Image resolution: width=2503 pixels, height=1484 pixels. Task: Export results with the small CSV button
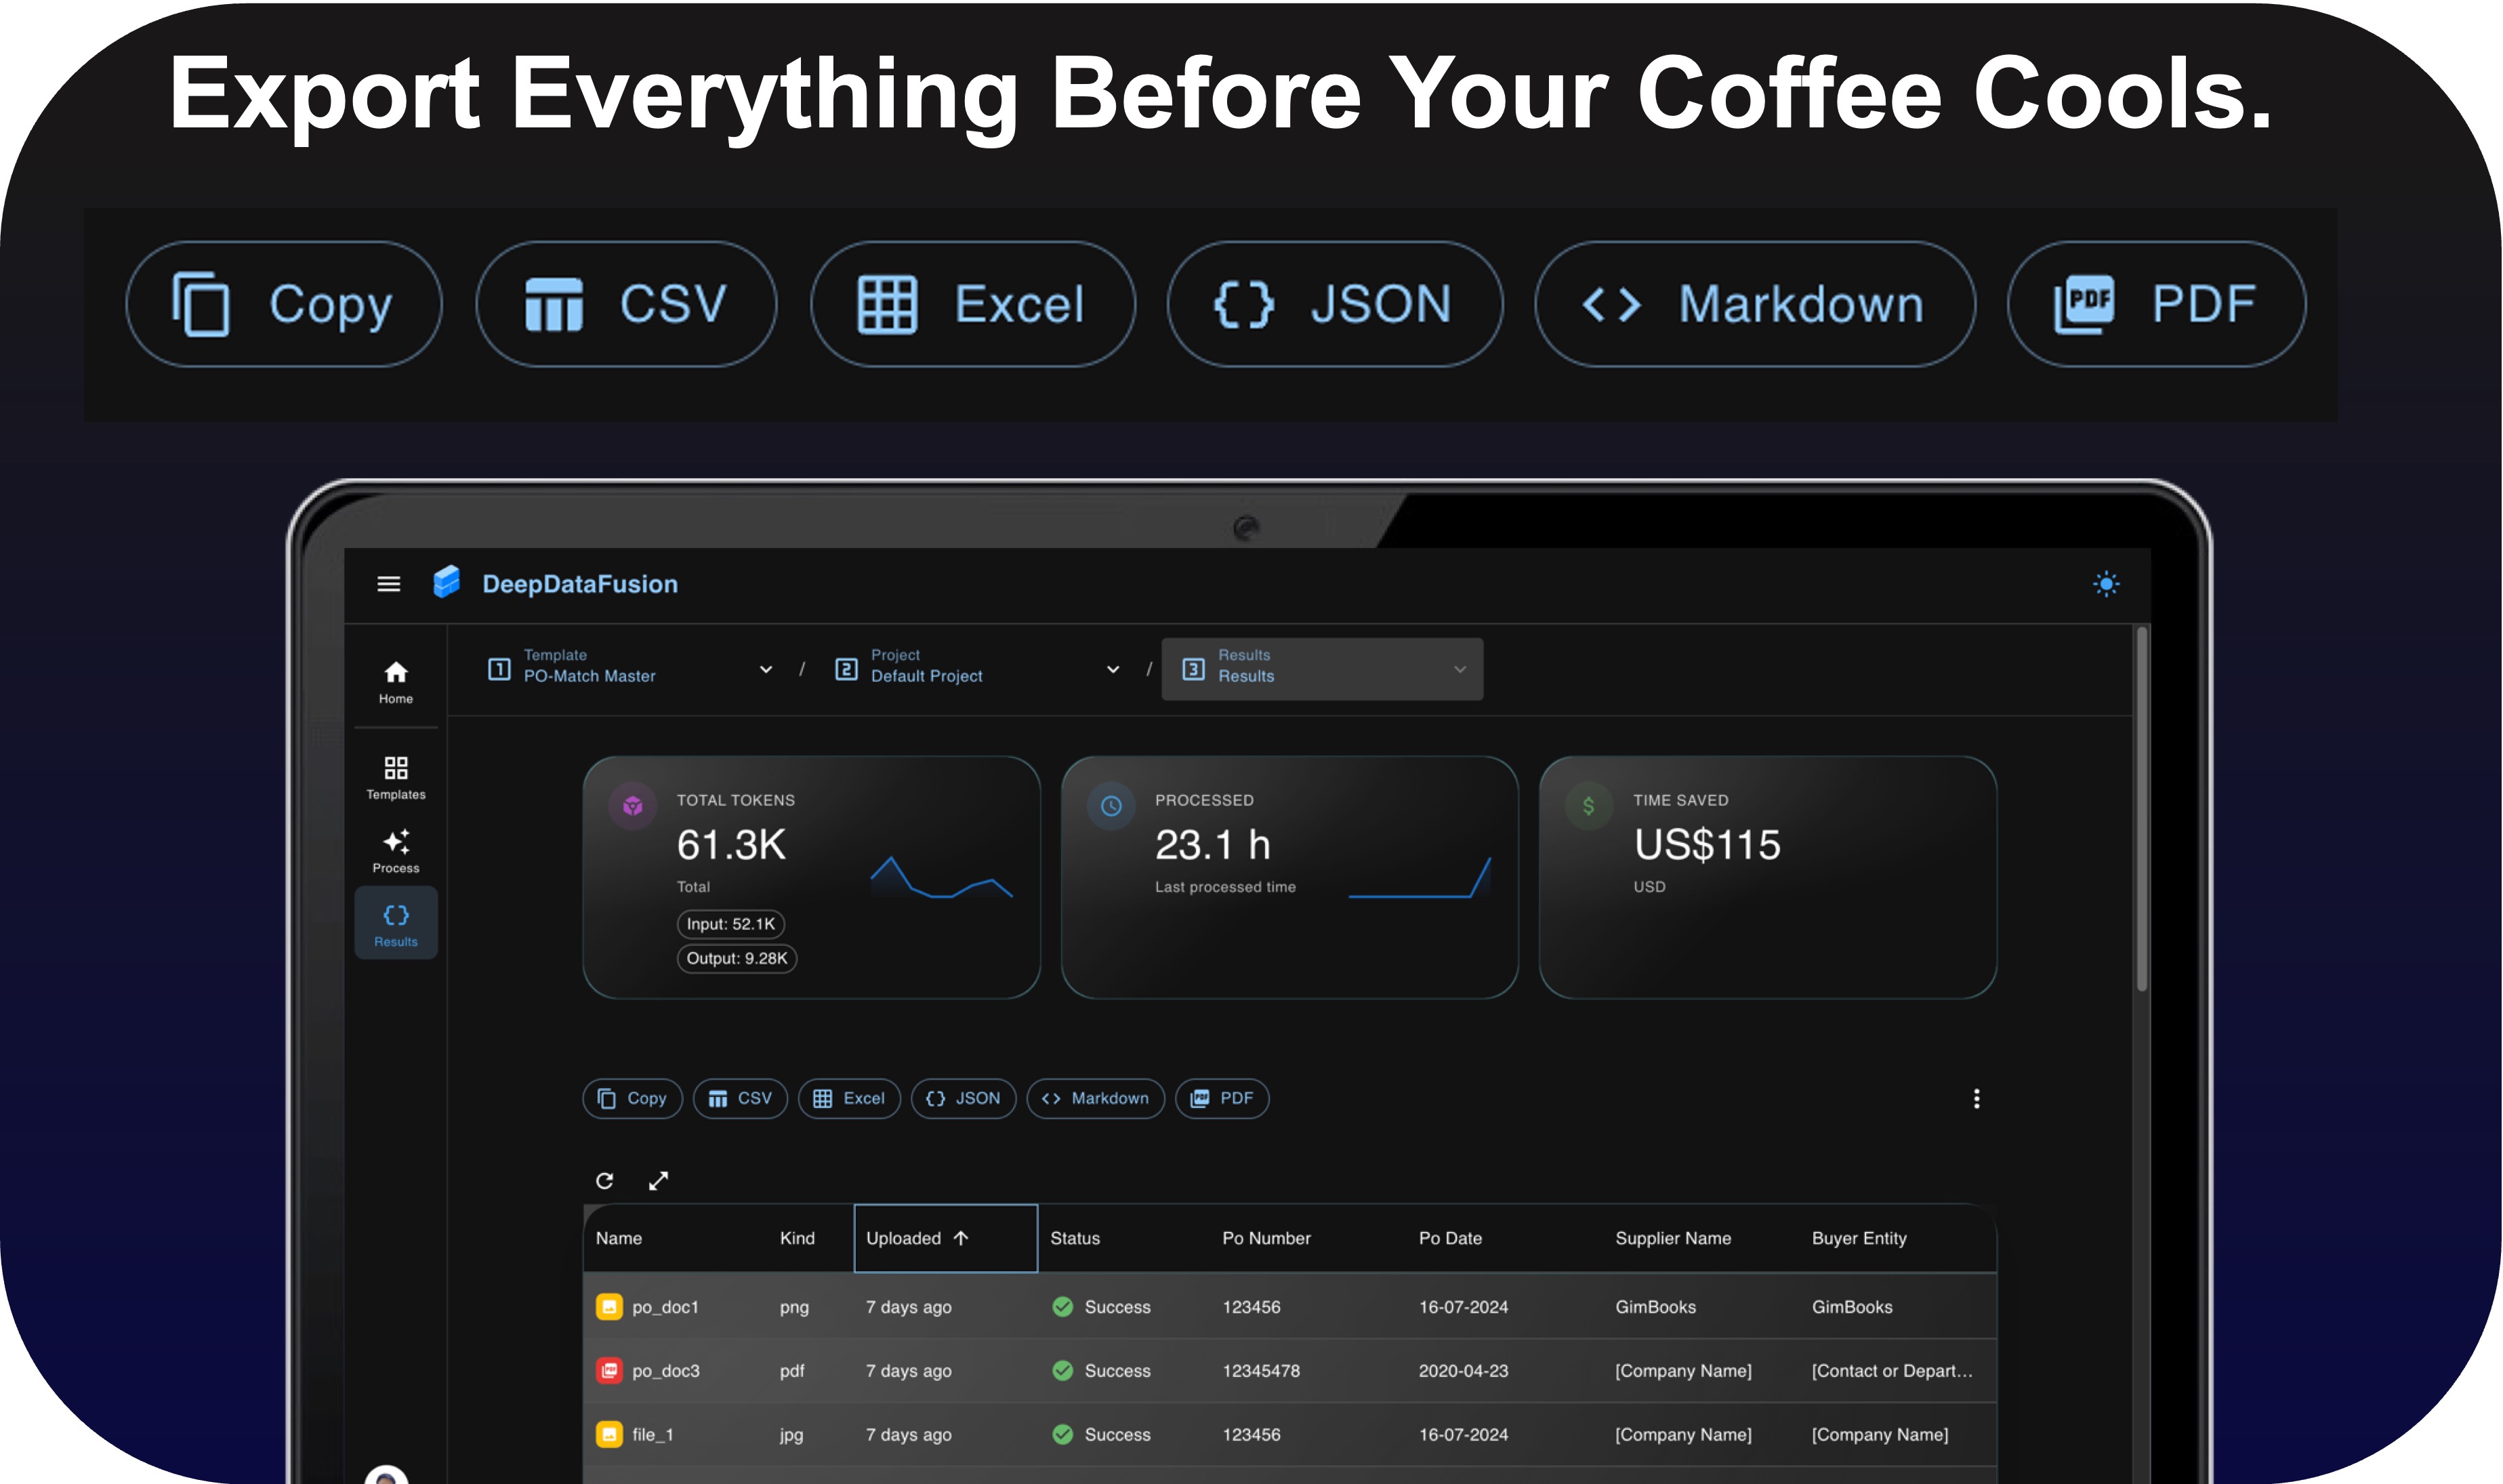pos(740,1098)
